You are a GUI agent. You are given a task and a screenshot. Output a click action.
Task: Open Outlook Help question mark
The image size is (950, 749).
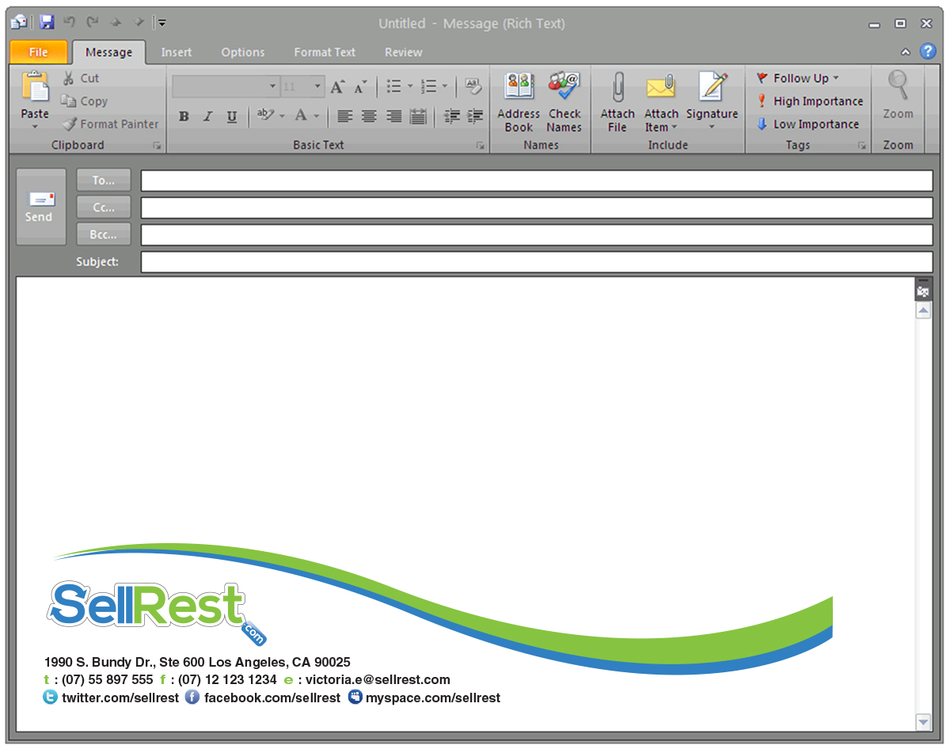(x=928, y=51)
